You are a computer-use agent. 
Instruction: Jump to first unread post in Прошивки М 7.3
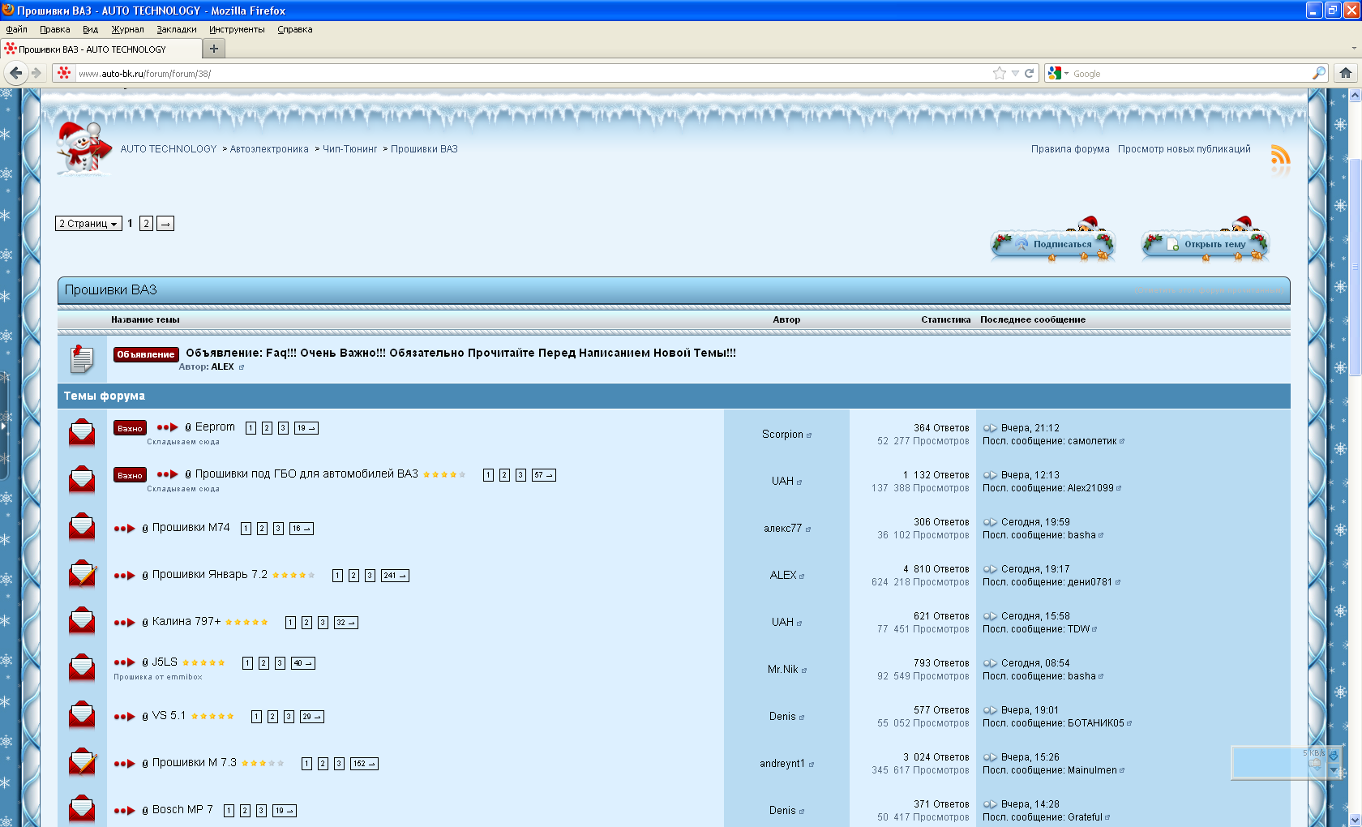(124, 764)
